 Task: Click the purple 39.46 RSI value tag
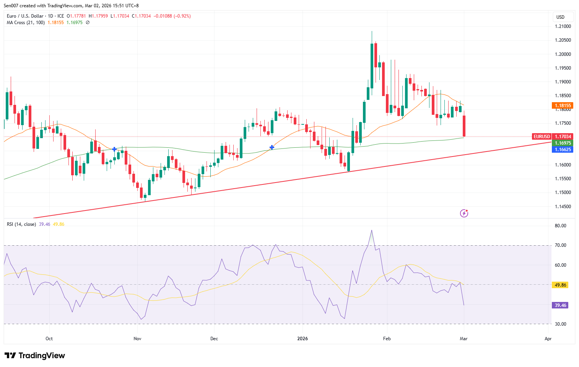coord(560,305)
